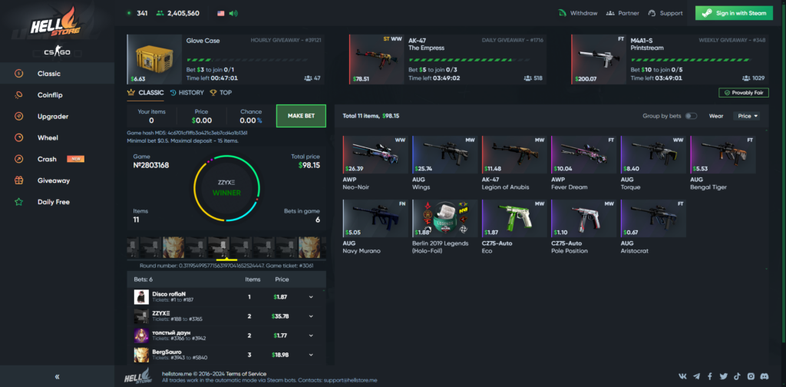Click Disco roflaN player avatar
This screenshot has height=387, width=786.
[x=141, y=296]
